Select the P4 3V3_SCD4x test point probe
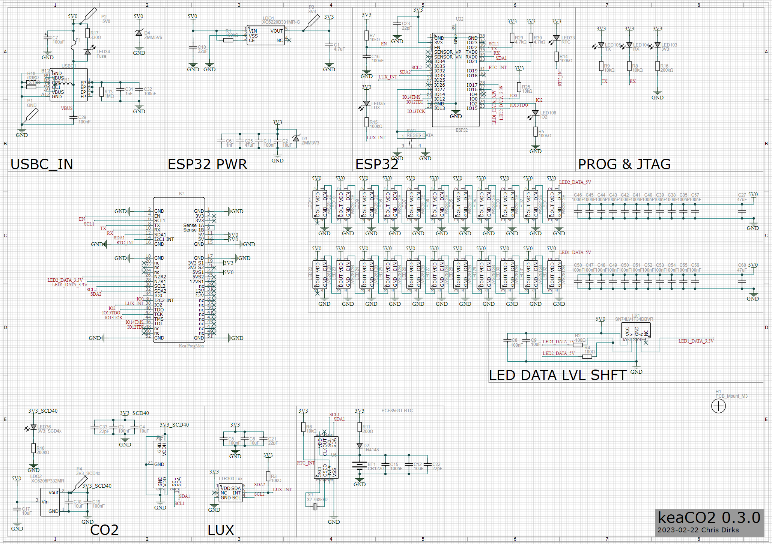 click(x=78, y=484)
